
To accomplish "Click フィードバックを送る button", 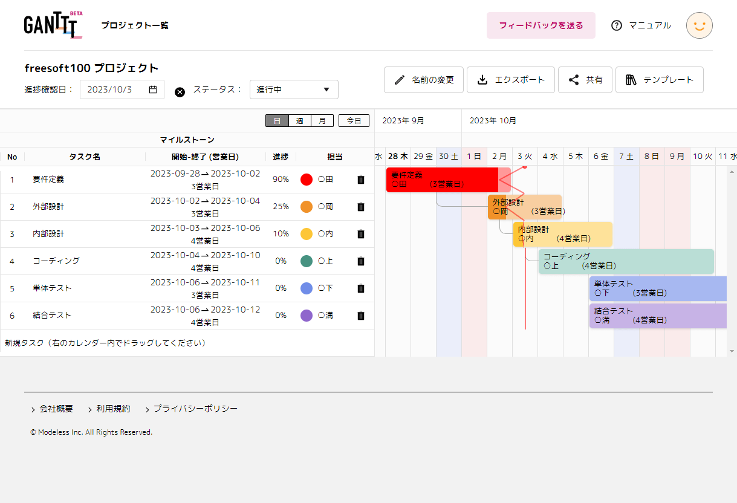I will point(541,25).
